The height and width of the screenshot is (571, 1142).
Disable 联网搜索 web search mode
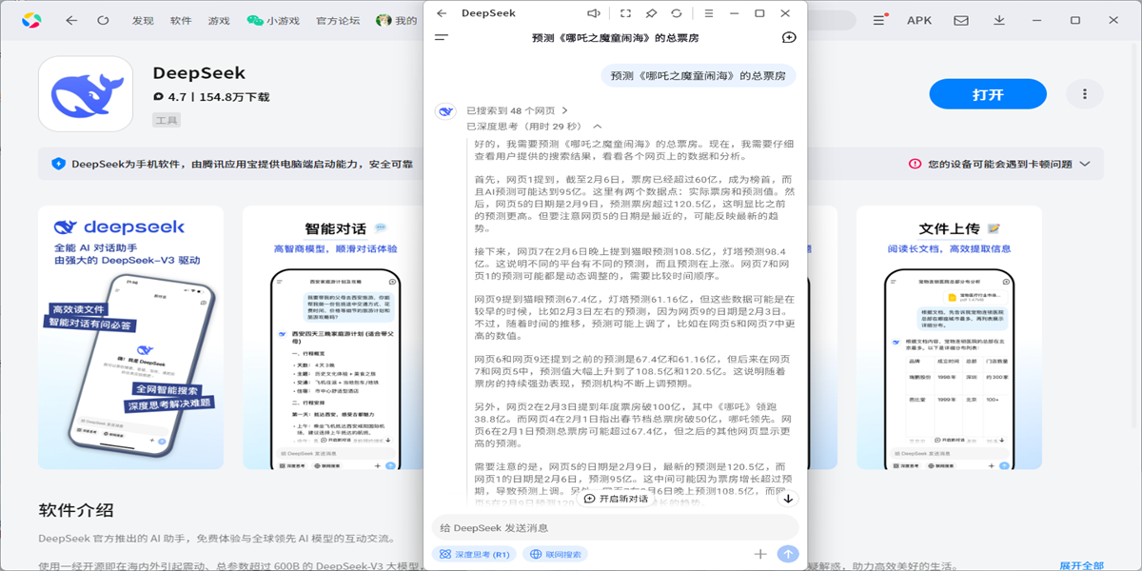click(555, 553)
